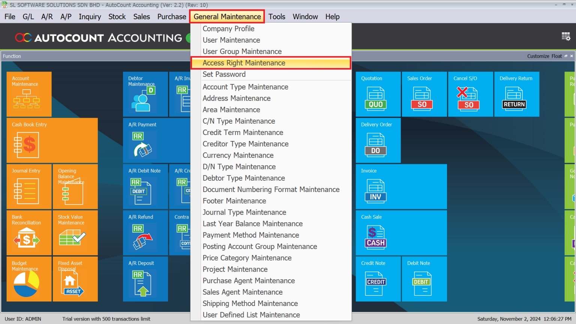576x324 pixels.
Task: Open the Account Maintenance tile
Action: [29, 94]
